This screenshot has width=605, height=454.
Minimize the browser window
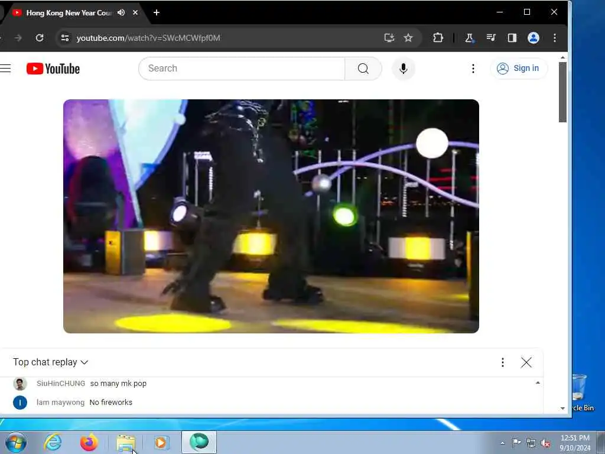(x=500, y=12)
